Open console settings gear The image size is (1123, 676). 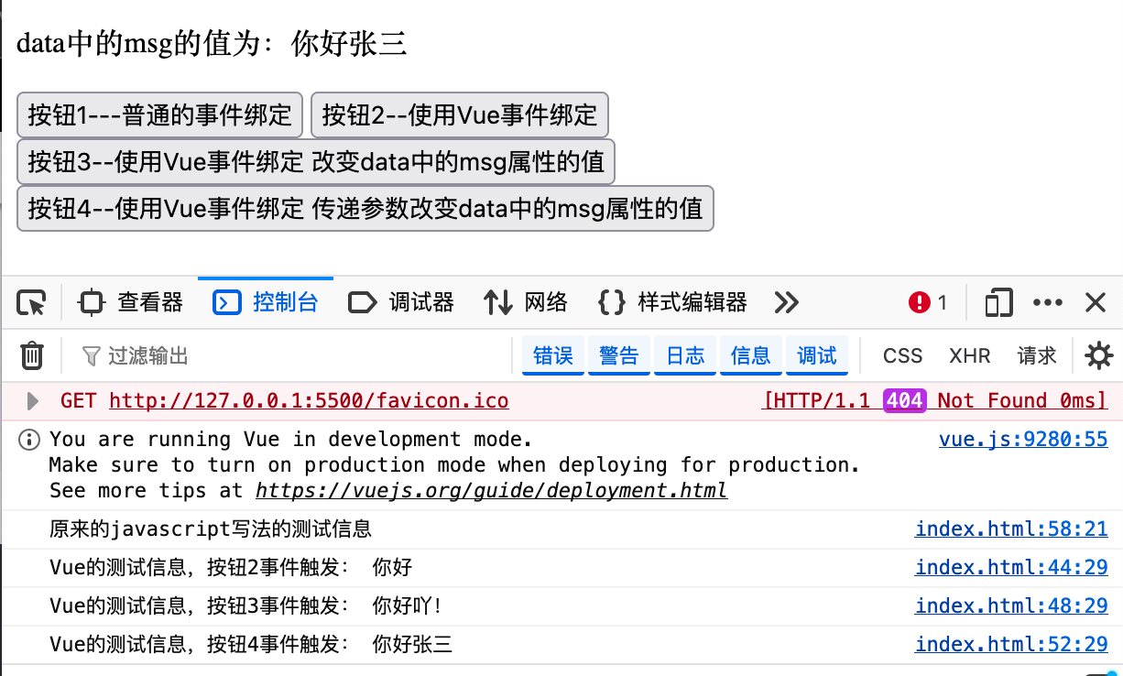[1098, 355]
